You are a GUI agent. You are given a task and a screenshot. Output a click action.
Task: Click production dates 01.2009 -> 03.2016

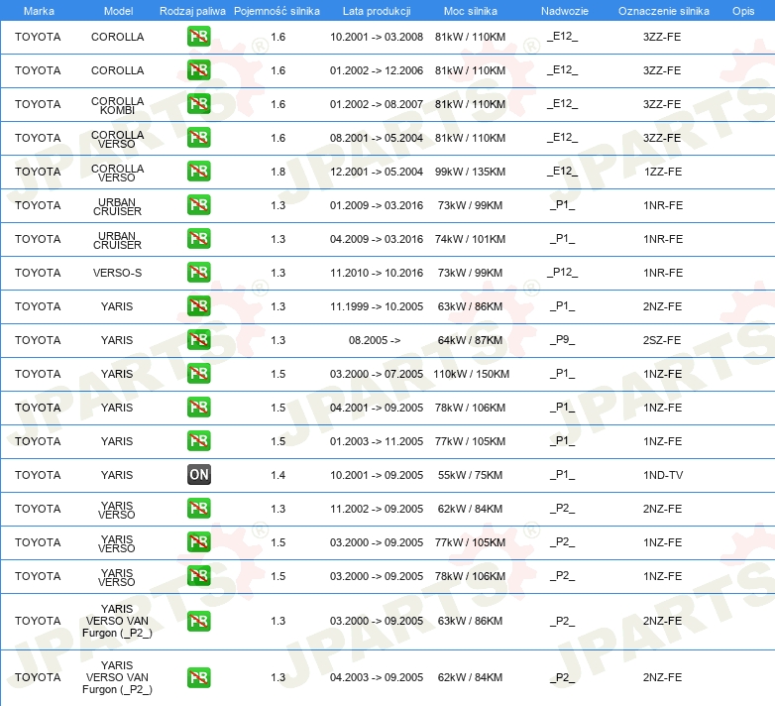tap(377, 205)
